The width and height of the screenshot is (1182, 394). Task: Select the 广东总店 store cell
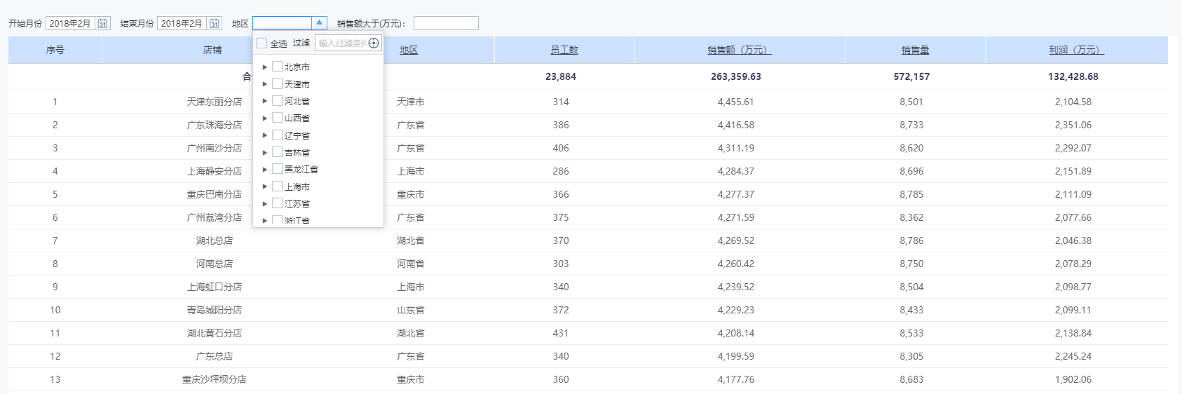point(215,356)
